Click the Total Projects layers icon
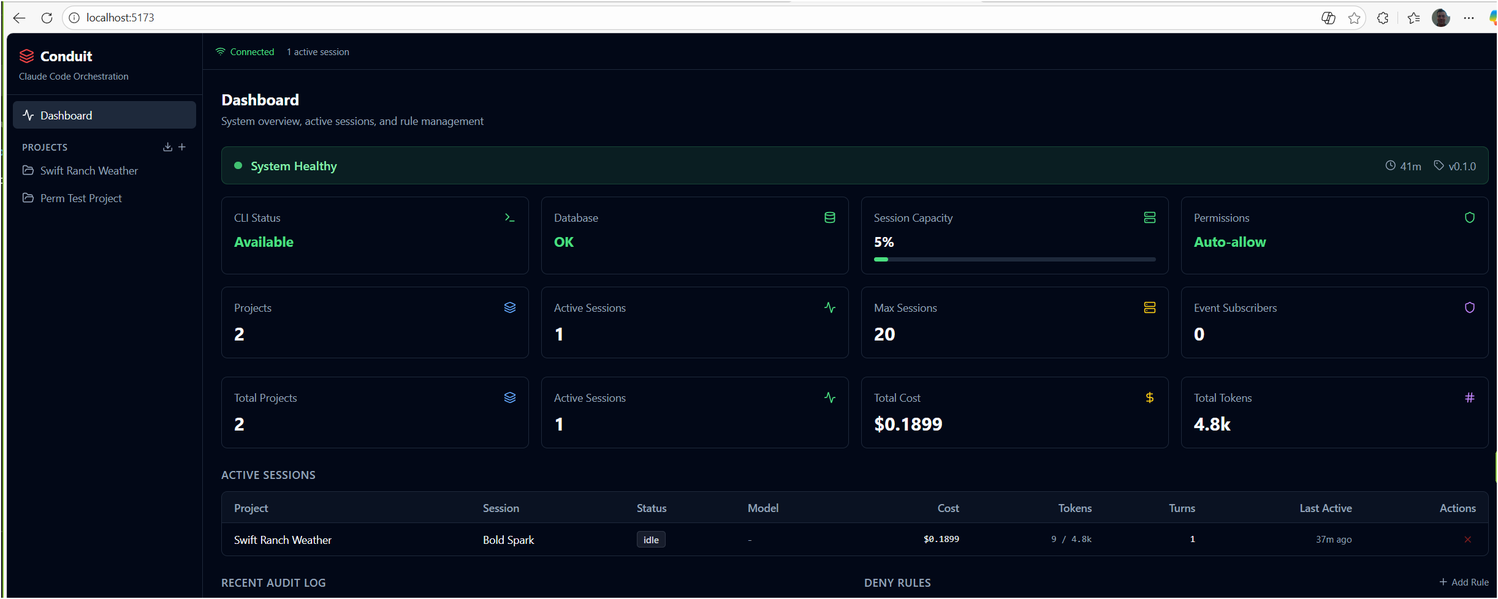 (510, 397)
